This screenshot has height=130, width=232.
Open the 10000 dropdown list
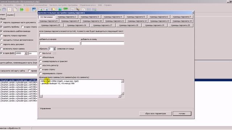tap(26, 53)
